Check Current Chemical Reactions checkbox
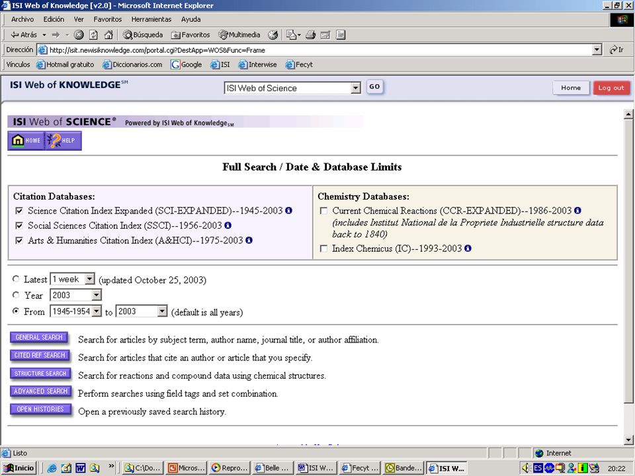Image resolution: width=635 pixels, height=476 pixels. click(x=323, y=211)
